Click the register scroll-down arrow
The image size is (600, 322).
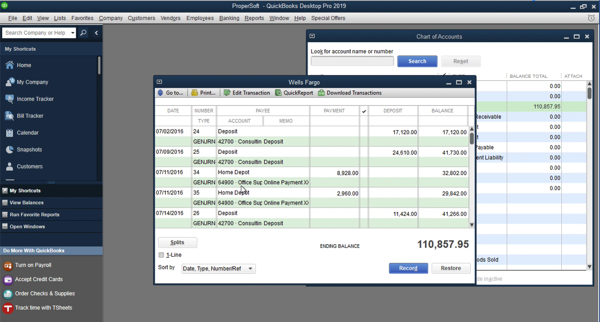(x=472, y=225)
